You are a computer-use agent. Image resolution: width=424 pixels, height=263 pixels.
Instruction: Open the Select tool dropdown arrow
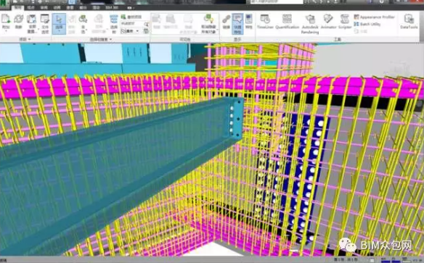click(59, 31)
